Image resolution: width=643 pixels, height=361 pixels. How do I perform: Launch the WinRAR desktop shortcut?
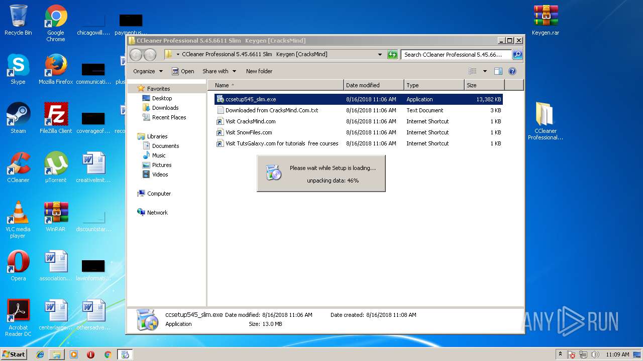click(x=56, y=217)
